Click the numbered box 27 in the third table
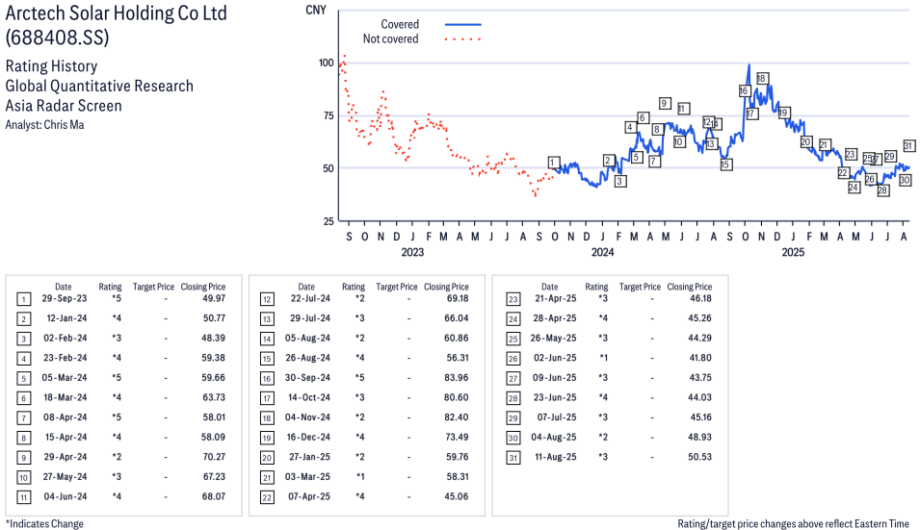The image size is (920, 530). 513,379
